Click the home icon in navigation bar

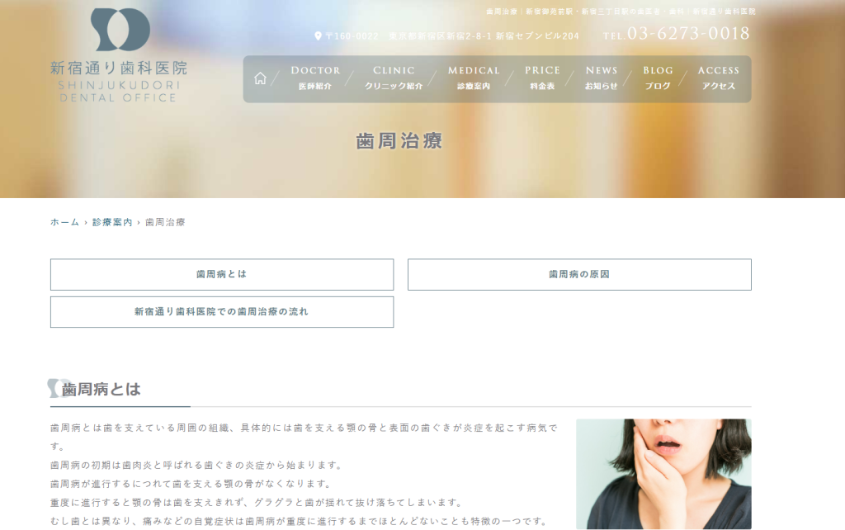click(260, 78)
